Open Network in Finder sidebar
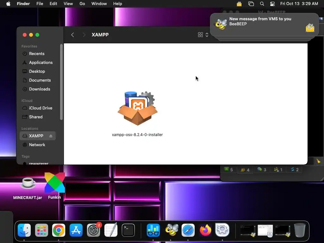Viewport: 324px width, 243px height. [38, 145]
